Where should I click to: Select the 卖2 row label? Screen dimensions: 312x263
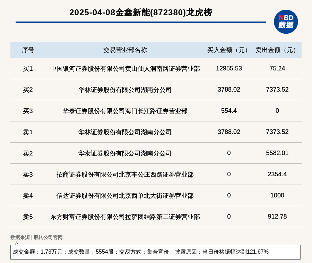28,153
